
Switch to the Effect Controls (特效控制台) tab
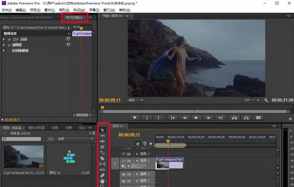coord(74,18)
